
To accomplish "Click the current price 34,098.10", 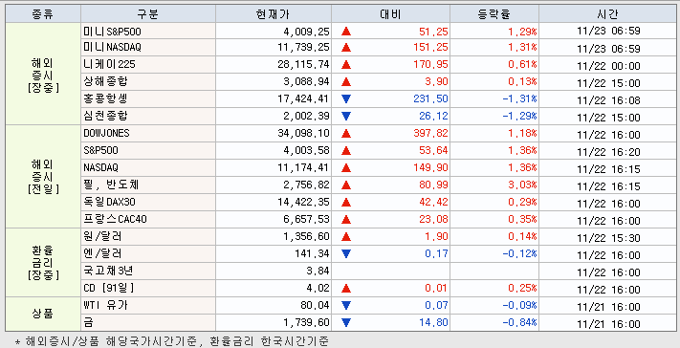I will click(x=303, y=133).
